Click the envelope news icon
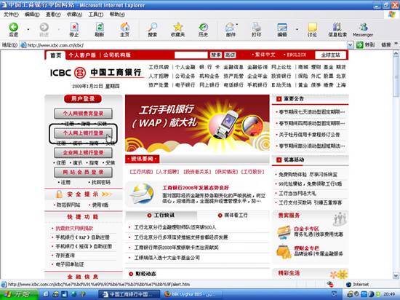Image resolution: width=400 pixels, height=300 pixels. [x=142, y=194]
